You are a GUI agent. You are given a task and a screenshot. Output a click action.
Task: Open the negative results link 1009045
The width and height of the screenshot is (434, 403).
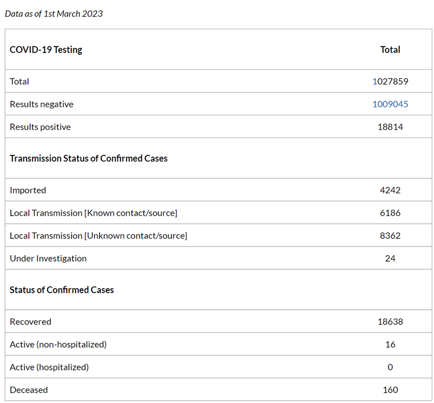tap(390, 104)
